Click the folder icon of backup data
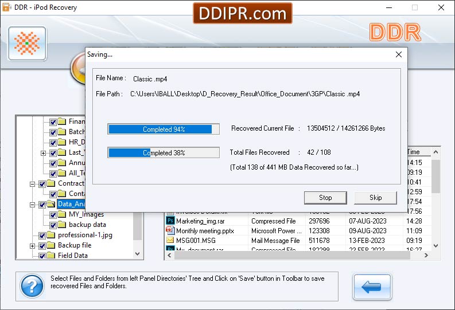455x310 pixels. 61,225
